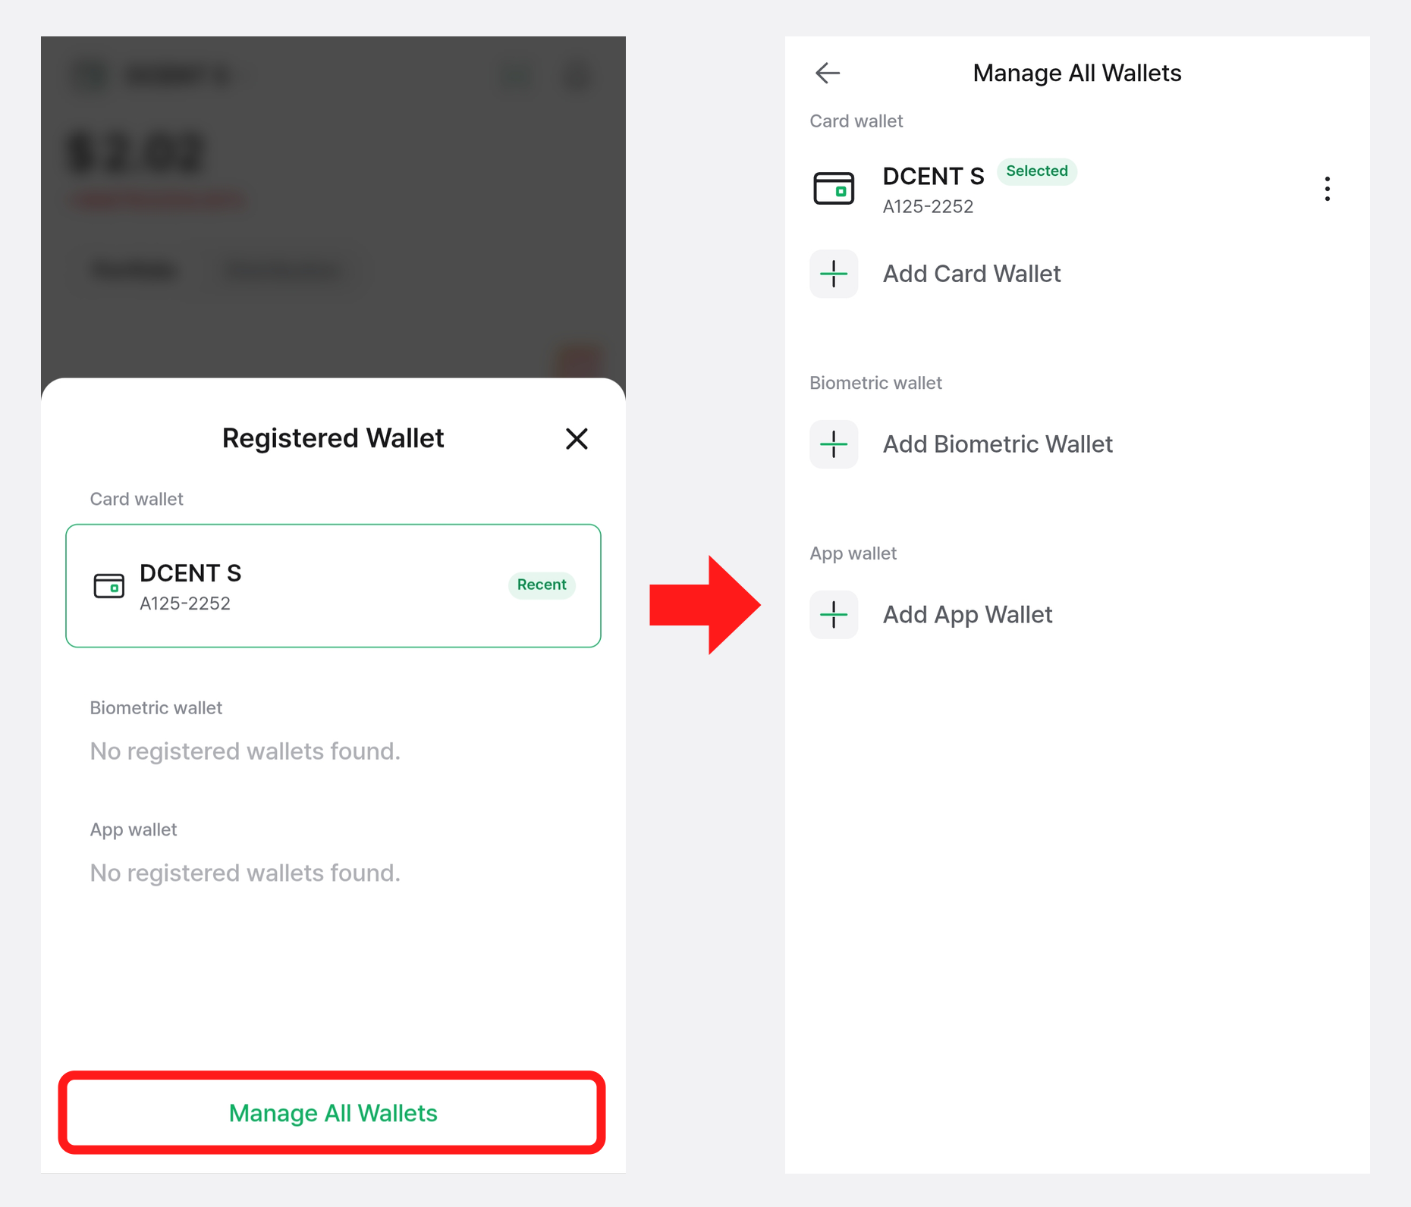The height and width of the screenshot is (1207, 1411).
Task: Click the card icon in Registered Wallet entry
Action: (108, 586)
